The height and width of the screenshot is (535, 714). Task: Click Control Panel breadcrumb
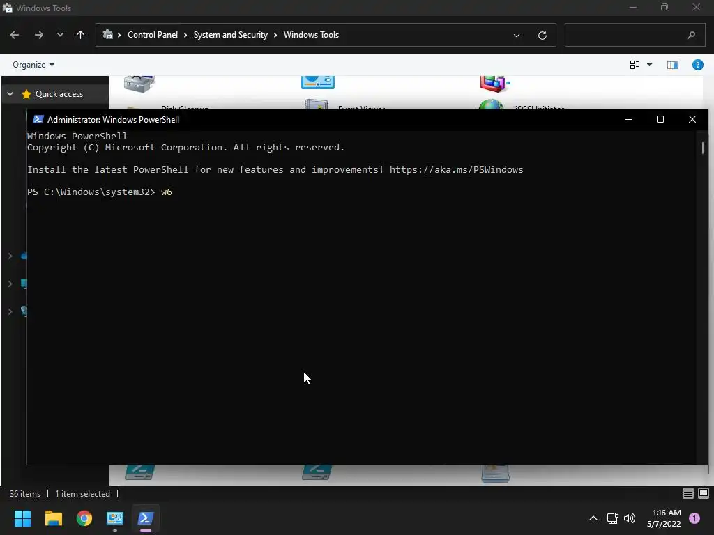tap(153, 35)
